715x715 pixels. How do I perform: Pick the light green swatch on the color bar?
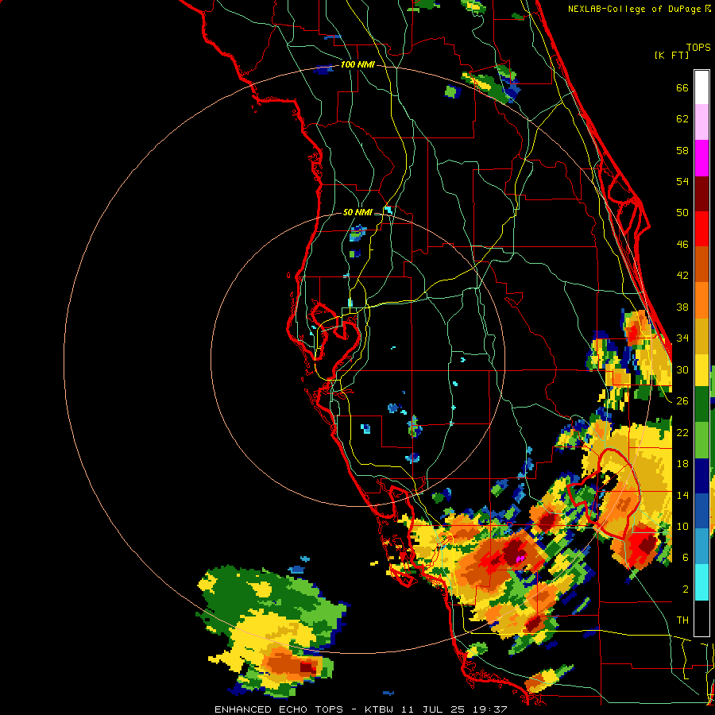pos(701,440)
